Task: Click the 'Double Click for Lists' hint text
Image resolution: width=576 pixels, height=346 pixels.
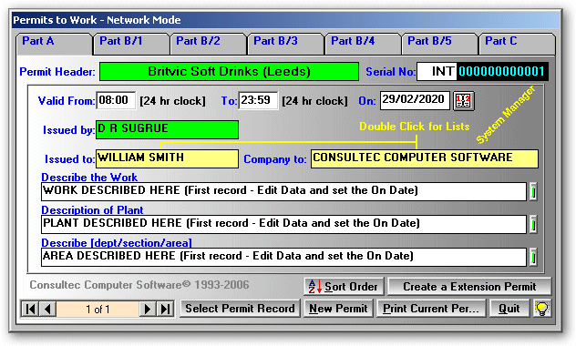Action: (415, 127)
